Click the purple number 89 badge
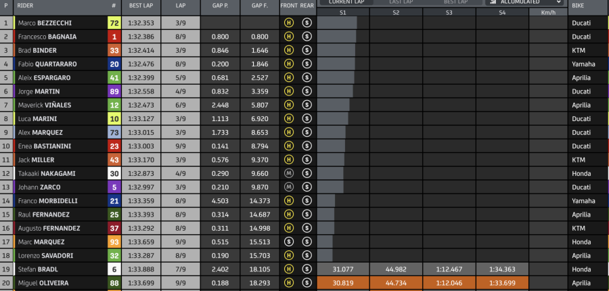The width and height of the screenshot is (609, 291). coord(114,91)
